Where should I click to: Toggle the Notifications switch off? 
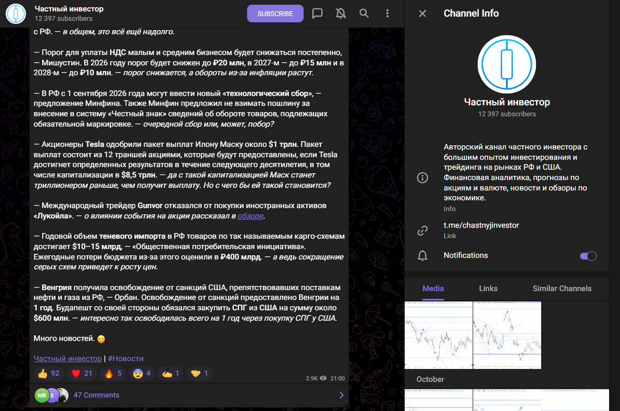588,256
